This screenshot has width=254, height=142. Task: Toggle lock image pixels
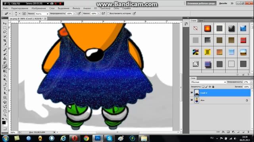(x=206, y=87)
